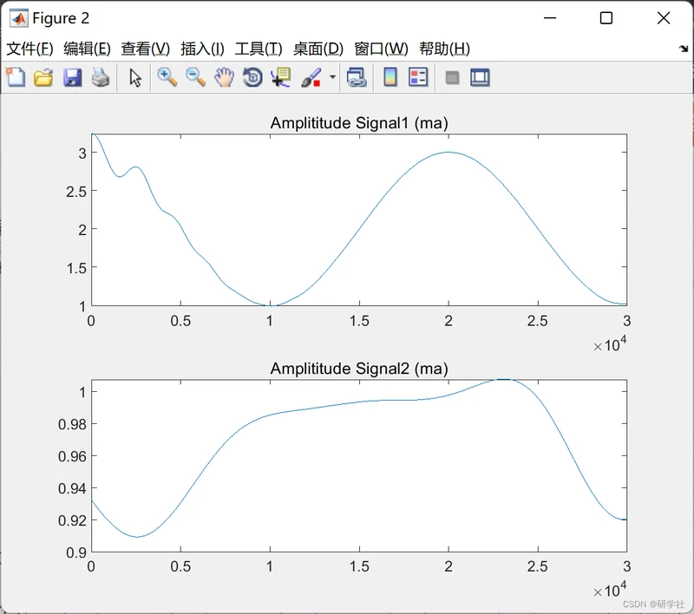The width and height of the screenshot is (694, 614).
Task: Insert a colorbar using the toolbar icon
Action: pyautogui.click(x=390, y=77)
